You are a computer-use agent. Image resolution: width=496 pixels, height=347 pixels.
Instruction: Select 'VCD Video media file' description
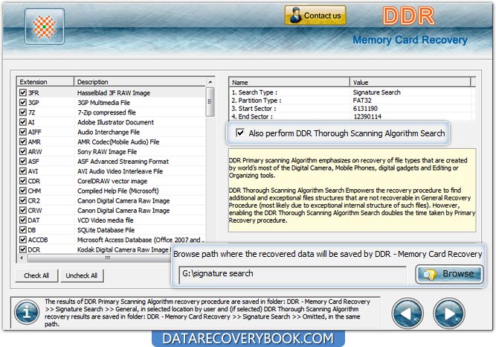pos(106,220)
